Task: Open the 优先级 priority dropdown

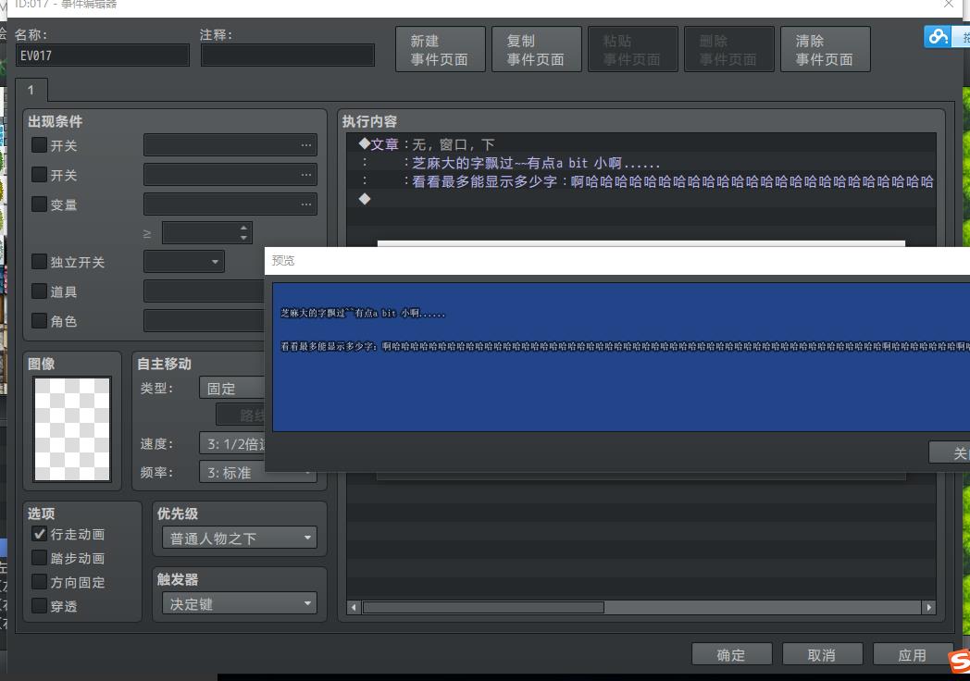Action: pos(240,539)
